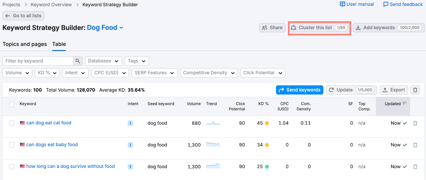Click the Updated column sort icon
Image resolution: width=426 pixels, height=180 pixels.
(405, 104)
